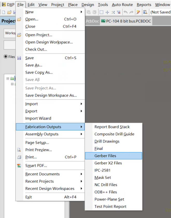Viewport: 171px width, 218px height.
Task: Switch to PC-104 8 bit bus.PCBDOC tab
Action: coord(126,21)
